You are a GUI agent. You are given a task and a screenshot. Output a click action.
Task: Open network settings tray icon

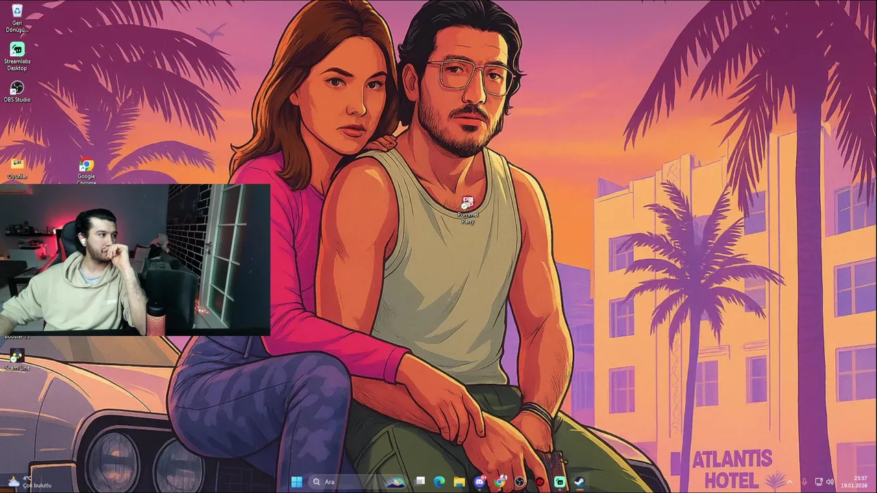click(x=819, y=482)
